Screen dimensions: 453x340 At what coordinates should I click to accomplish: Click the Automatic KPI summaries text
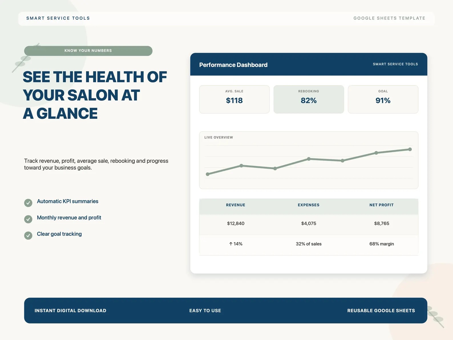[x=68, y=201]
